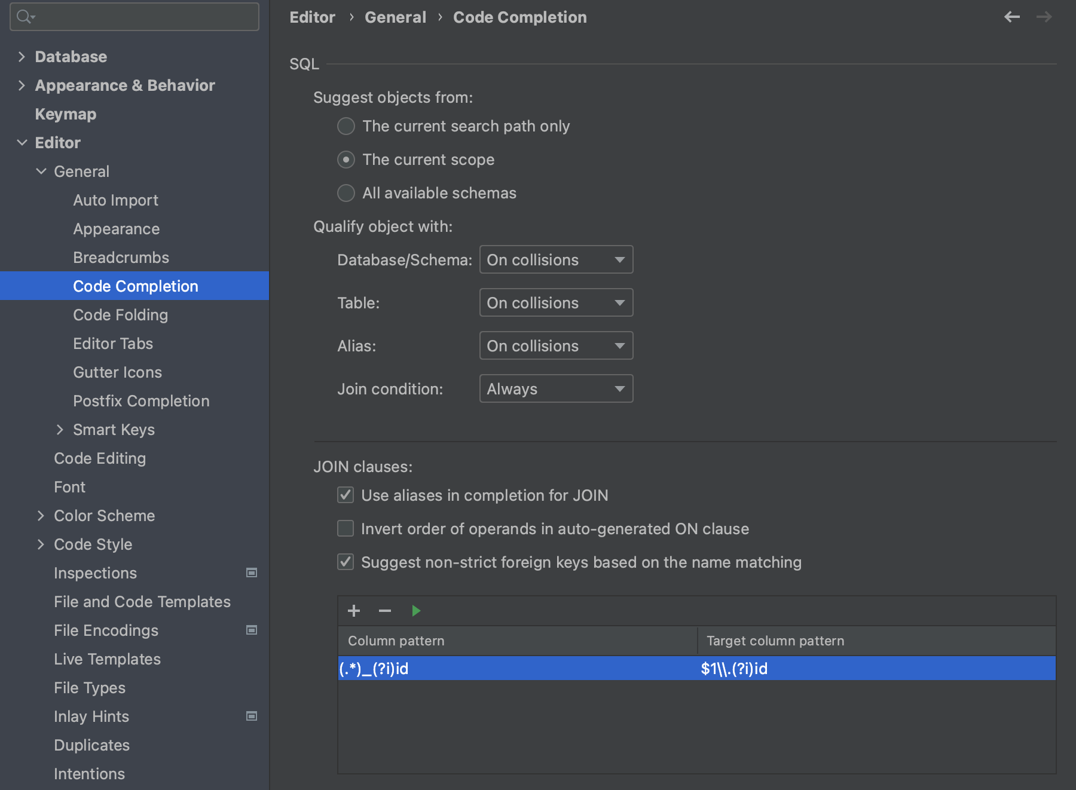Click the back navigation arrow
Screen dimensions: 1076x790
pos(1011,17)
